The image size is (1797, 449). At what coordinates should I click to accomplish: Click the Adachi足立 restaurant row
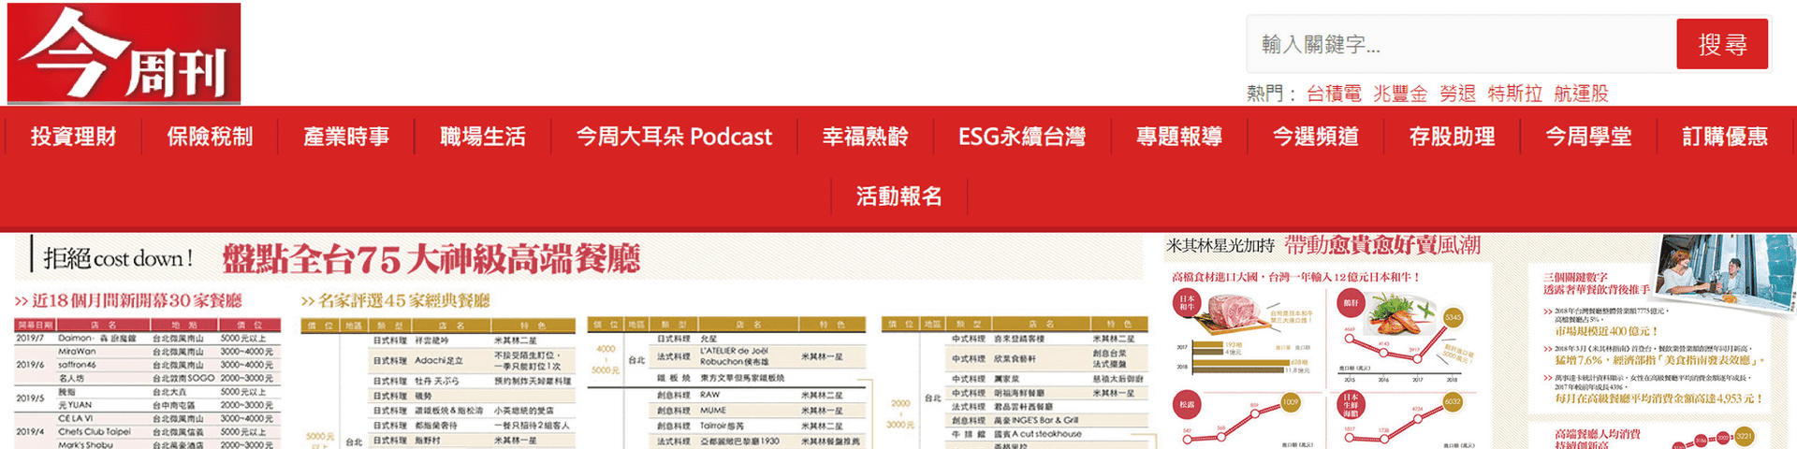pyautogui.click(x=473, y=360)
